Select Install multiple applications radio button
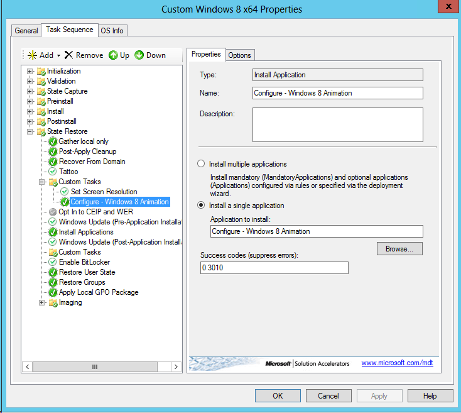Viewport: 461px width, 413px height. point(201,164)
